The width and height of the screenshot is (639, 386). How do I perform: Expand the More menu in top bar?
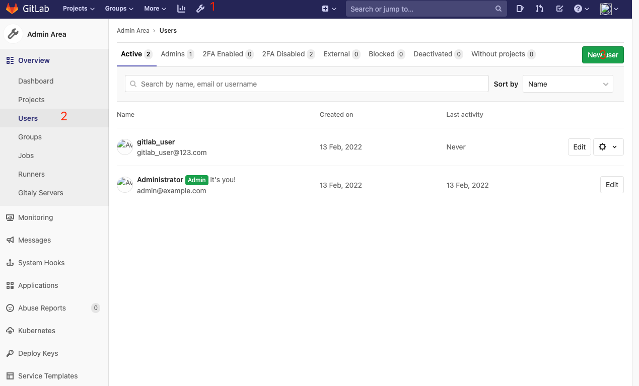coord(155,9)
